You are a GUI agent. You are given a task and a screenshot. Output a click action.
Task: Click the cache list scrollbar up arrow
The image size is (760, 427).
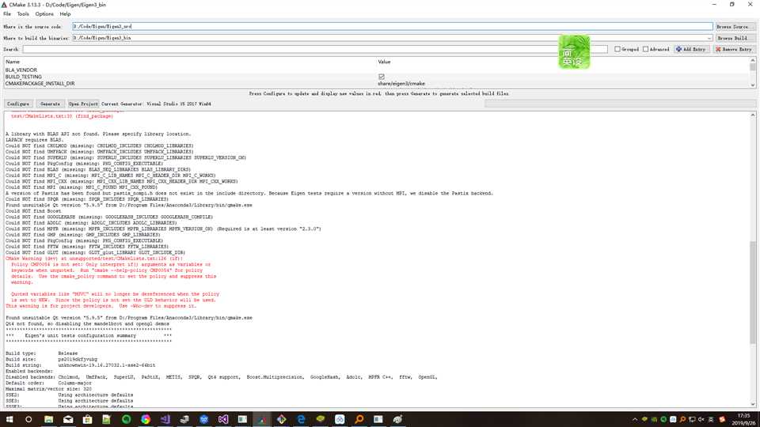[x=753, y=61]
